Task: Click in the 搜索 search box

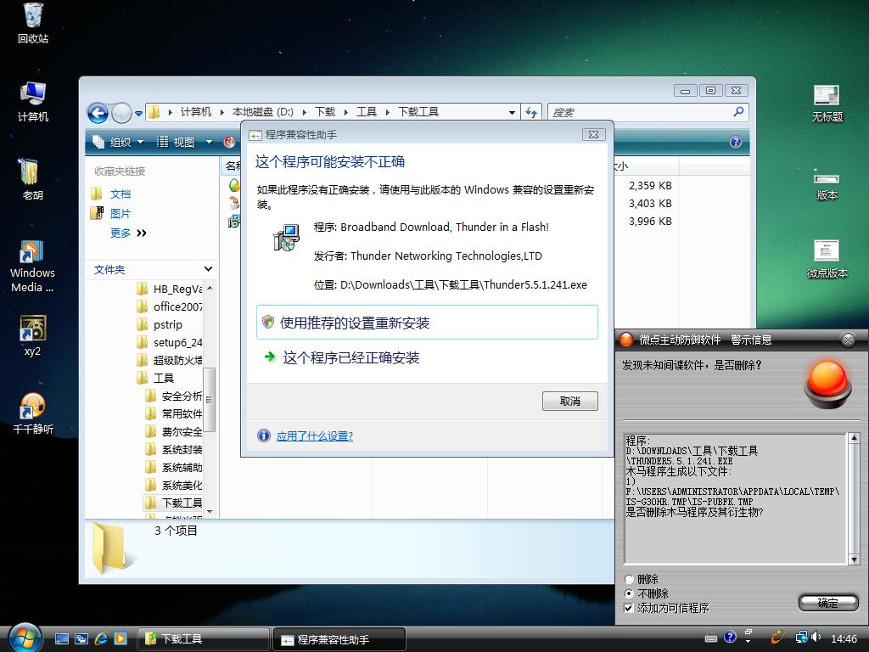Action: tap(641, 112)
